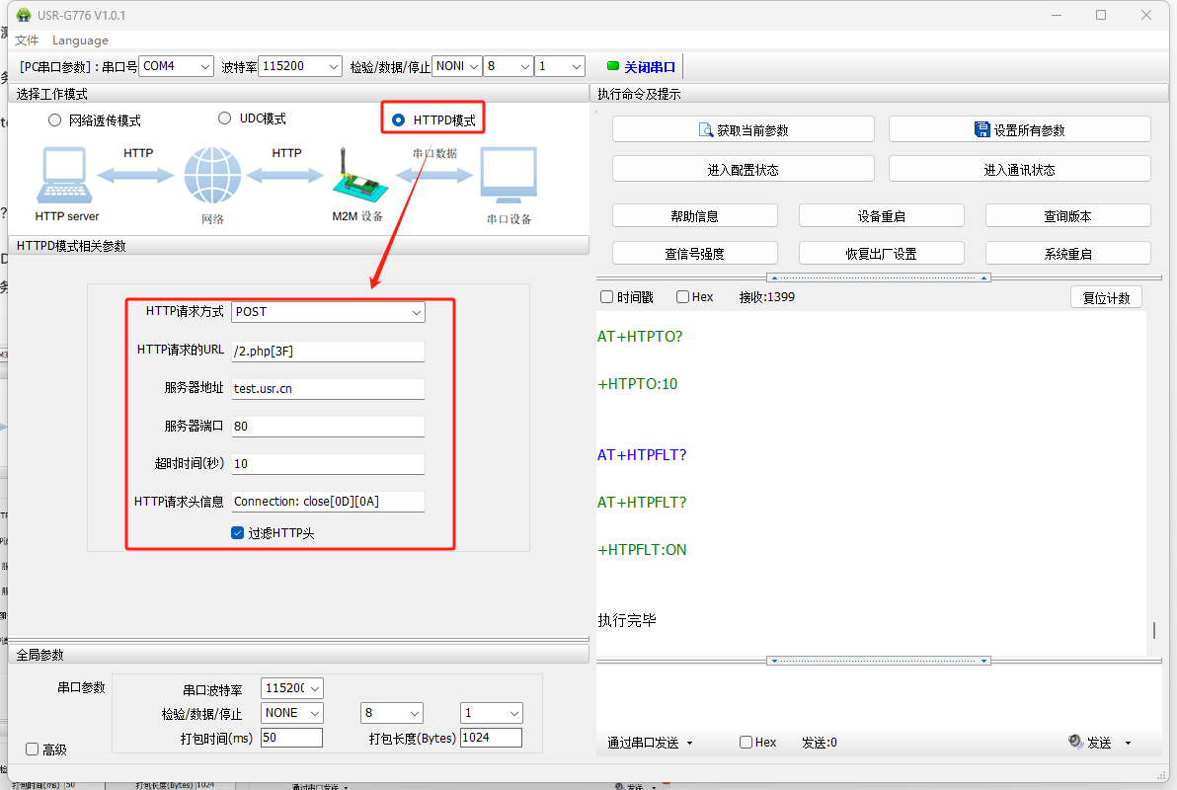Click the 设备重启 button
This screenshot has height=790, width=1177.
click(x=881, y=216)
